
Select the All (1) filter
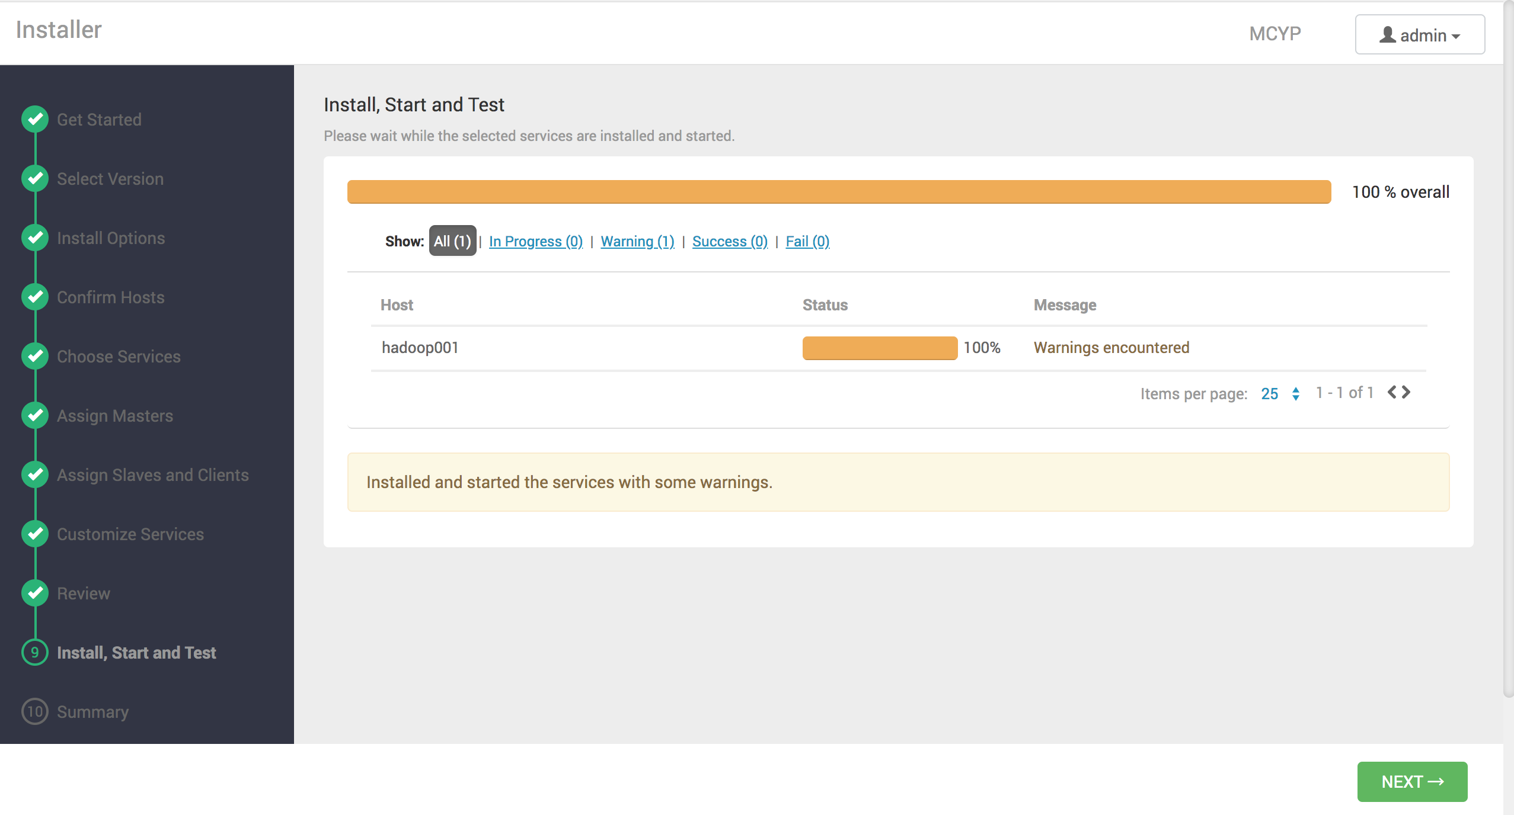(452, 241)
